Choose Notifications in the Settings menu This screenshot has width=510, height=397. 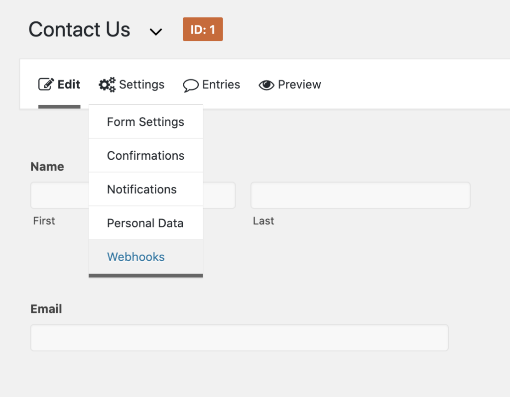point(141,189)
